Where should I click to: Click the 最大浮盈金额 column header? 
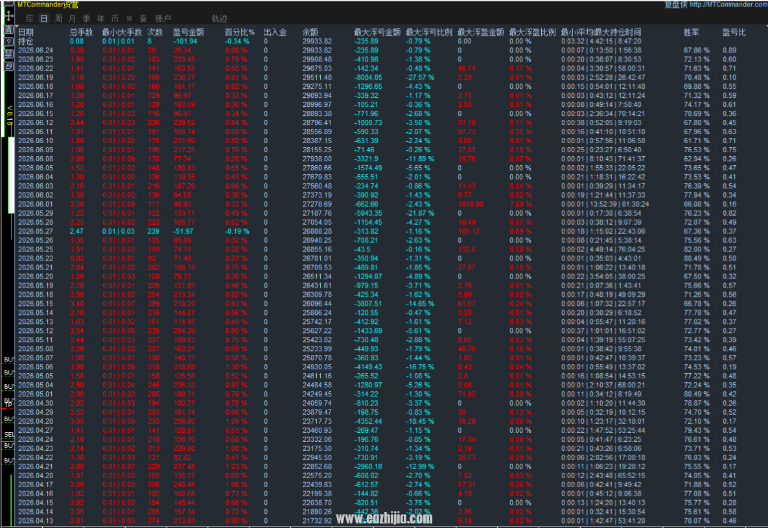pos(480,32)
